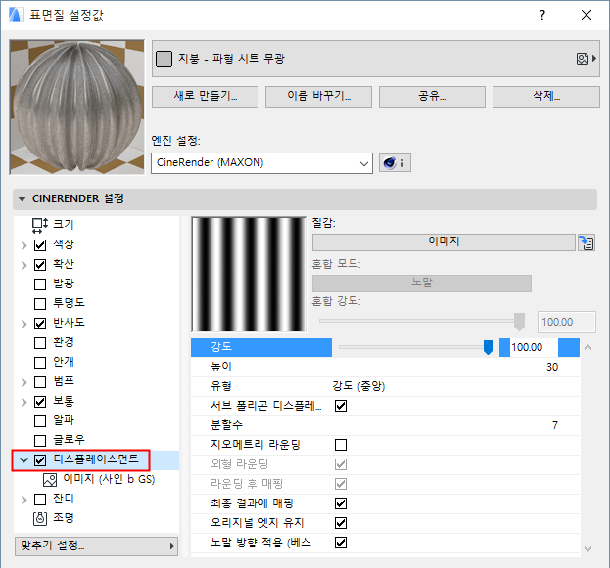Image resolution: width=610 pixels, height=568 pixels.
Task: Click the surface sphere preview image
Action: [77, 107]
